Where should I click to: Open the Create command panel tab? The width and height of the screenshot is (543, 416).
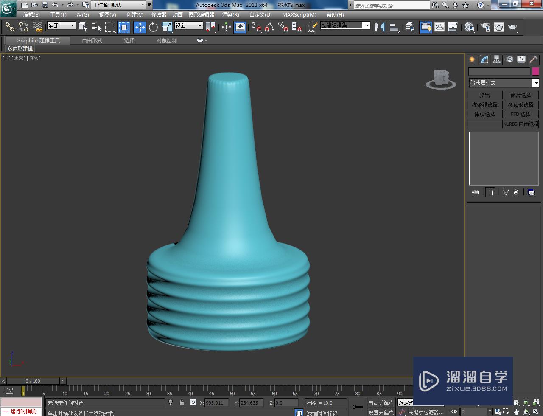point(472,59)
